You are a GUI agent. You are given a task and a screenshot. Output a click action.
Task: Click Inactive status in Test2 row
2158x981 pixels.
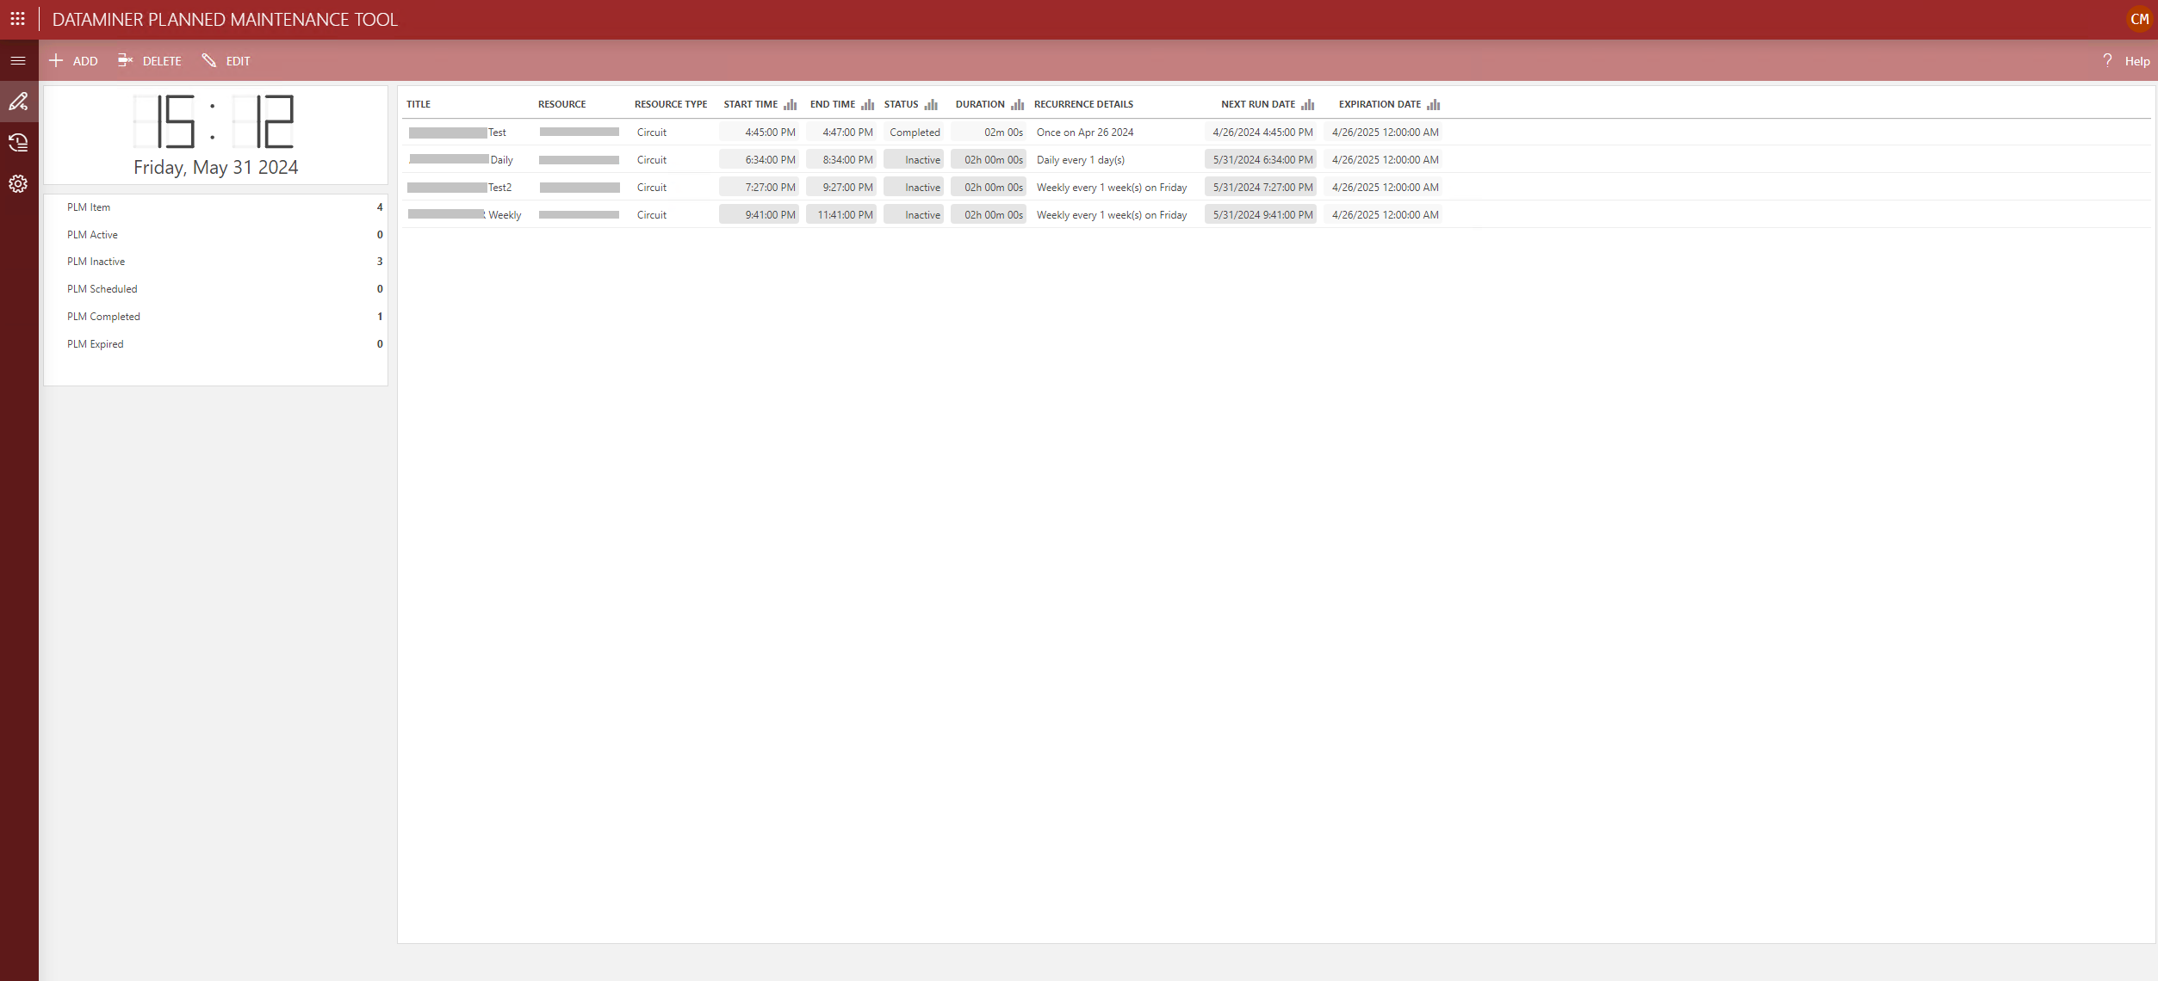tap(914, 188)
